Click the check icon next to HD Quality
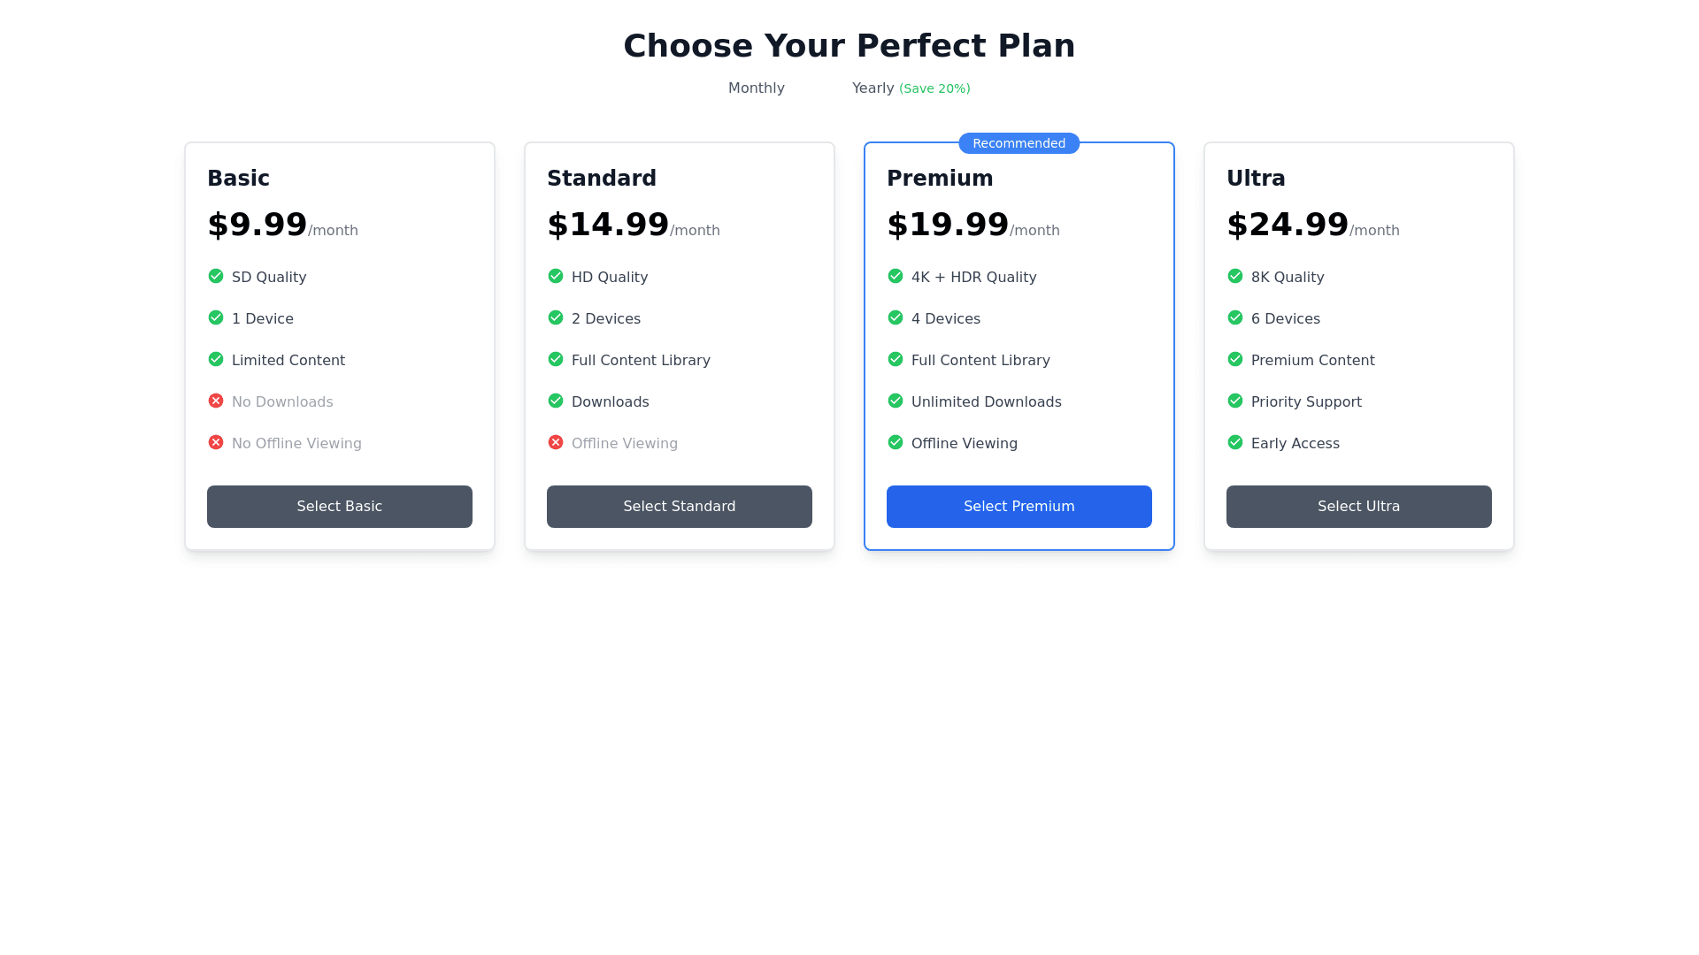 556,276
